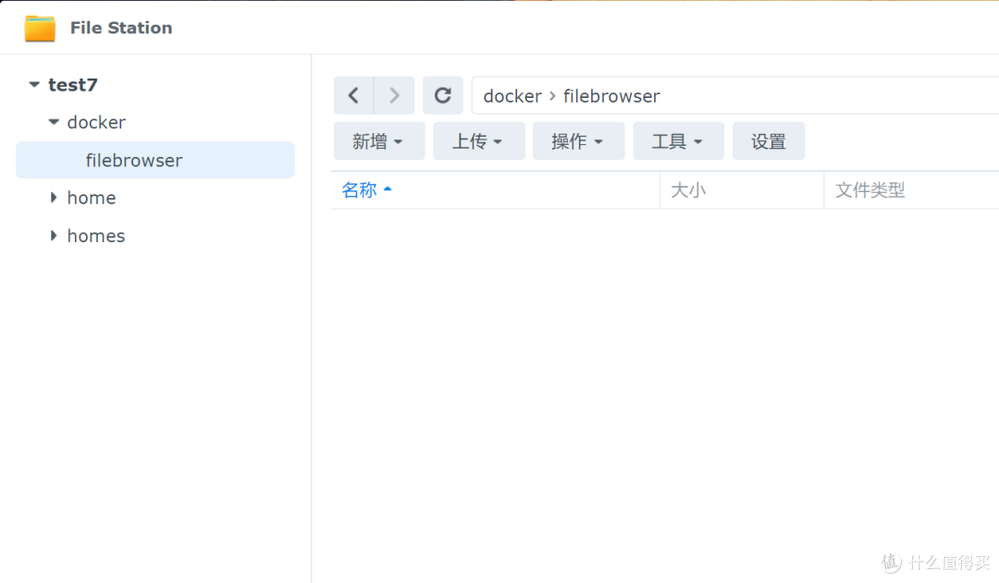
Task: Expand the homes folder in sidebar
Action: click(53, 236)
